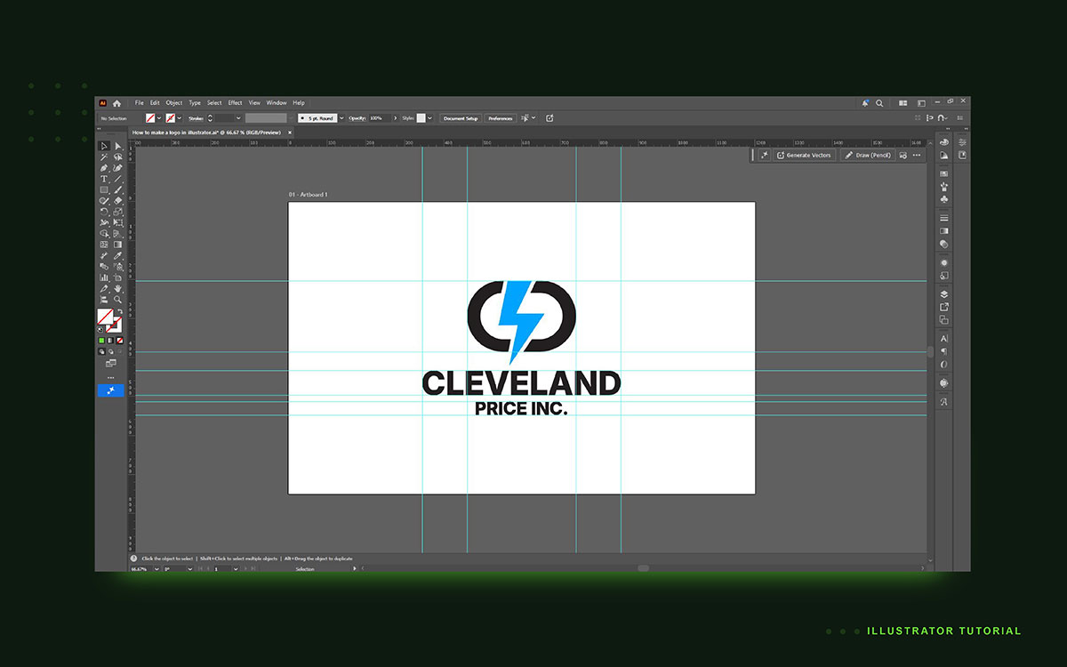Select the Rotate tool

click(104, 212)
